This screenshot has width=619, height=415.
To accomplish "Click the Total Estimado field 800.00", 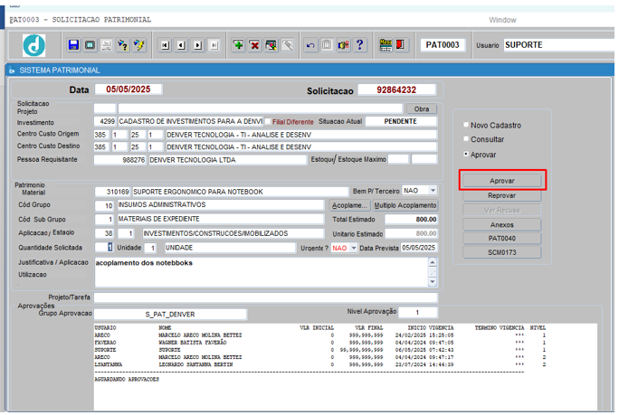I will tap(411, 220).
